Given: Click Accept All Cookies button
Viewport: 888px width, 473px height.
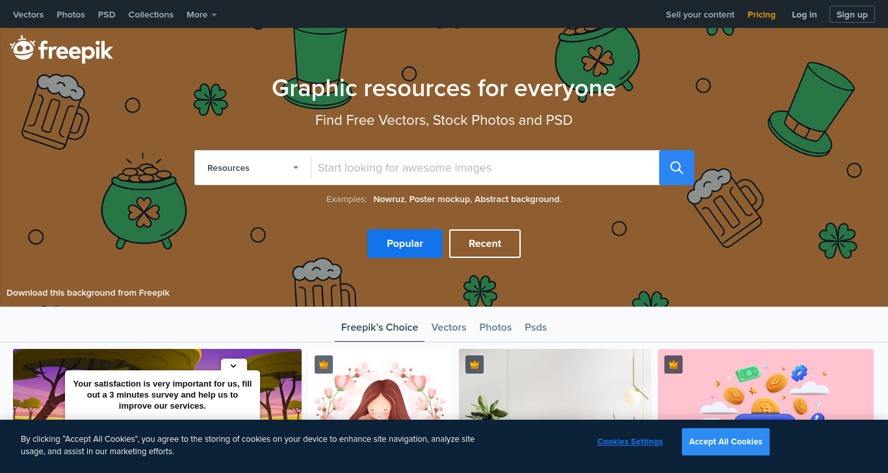Looking at the screenshot, I should [x=725, y=442].
